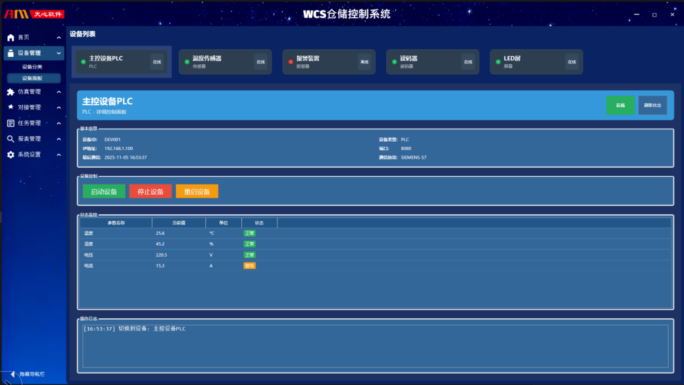
Task: Click the arrow icon next to 隐藏导航栏
Action: point(13,374)
